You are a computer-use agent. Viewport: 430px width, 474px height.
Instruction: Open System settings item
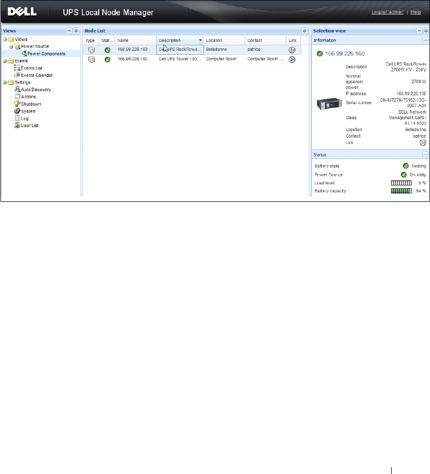(28, 111)
